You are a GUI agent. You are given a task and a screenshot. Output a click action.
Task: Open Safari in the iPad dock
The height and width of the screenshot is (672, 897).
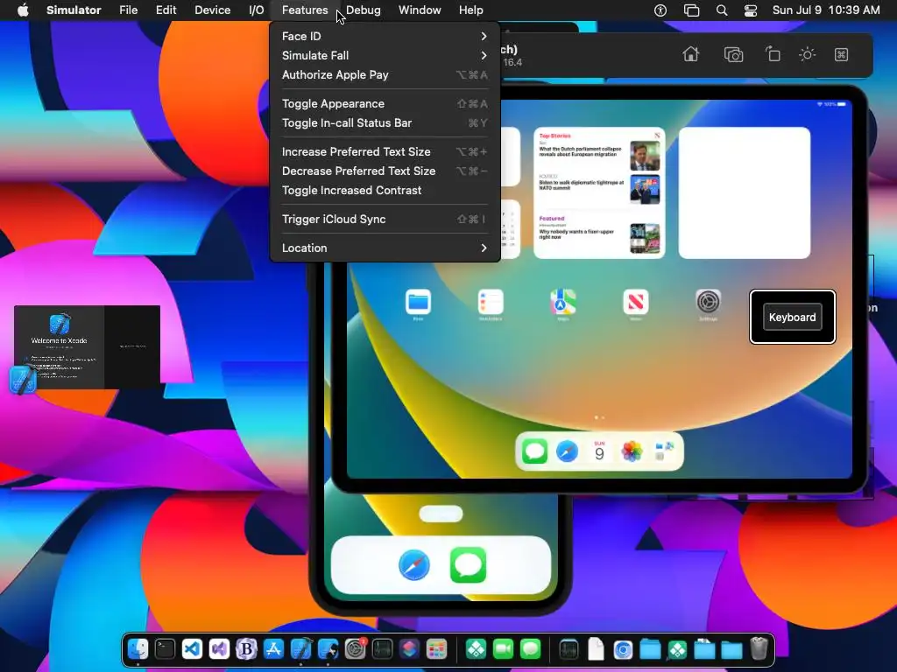(x=567, y=451)
